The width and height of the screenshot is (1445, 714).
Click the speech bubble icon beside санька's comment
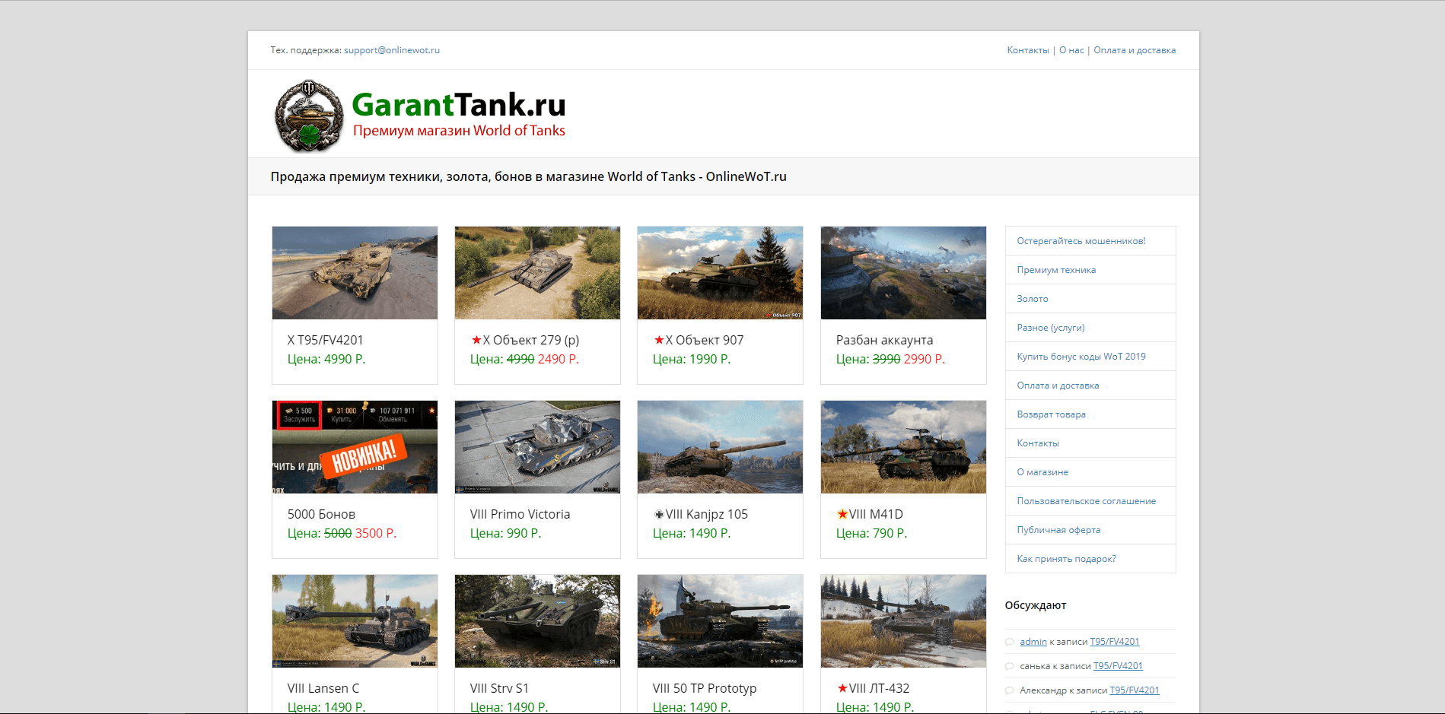pyautogui.click(x=1011, y=665)
